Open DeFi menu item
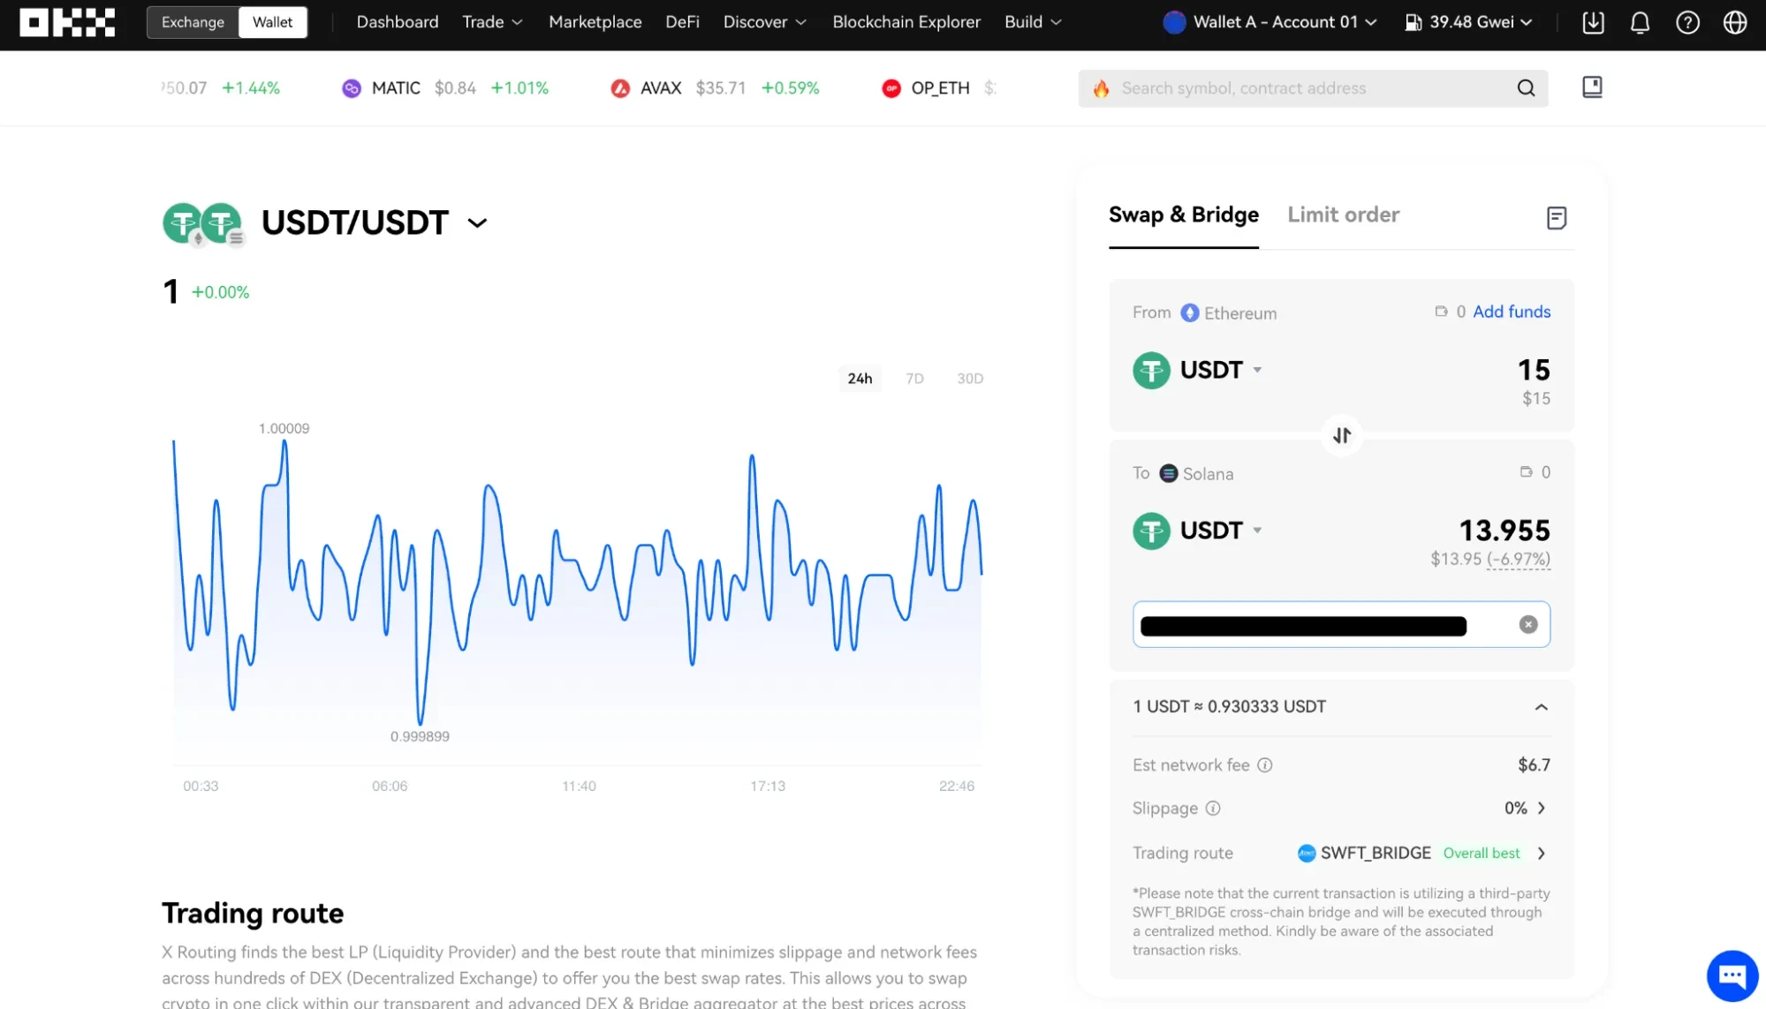Image resolution: width=1766 pixels, height=1009 pixels. [682, 22]
